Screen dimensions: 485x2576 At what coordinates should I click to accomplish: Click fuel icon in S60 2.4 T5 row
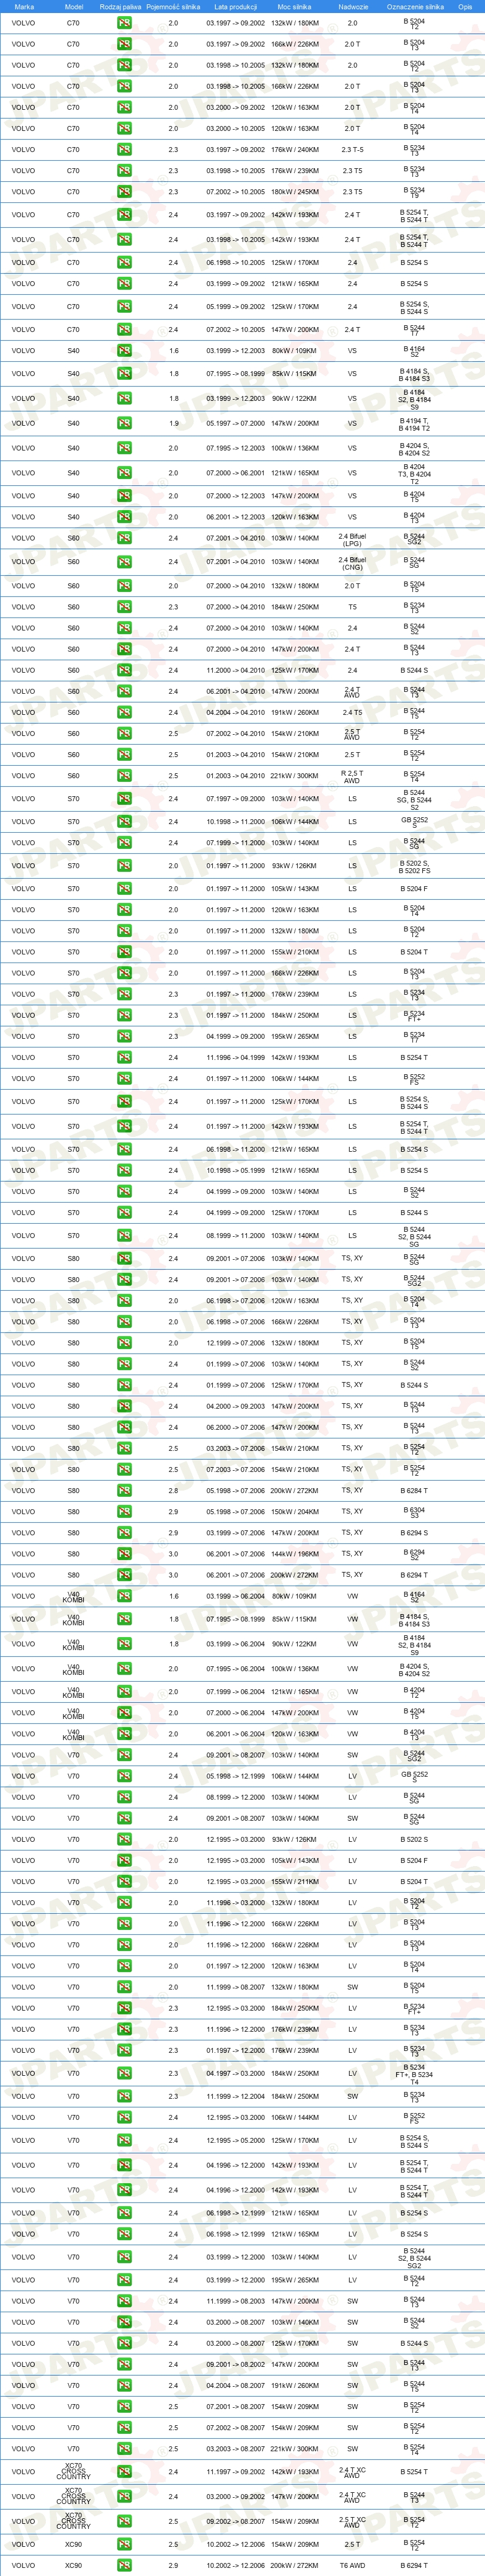click(x=124, y=712)
